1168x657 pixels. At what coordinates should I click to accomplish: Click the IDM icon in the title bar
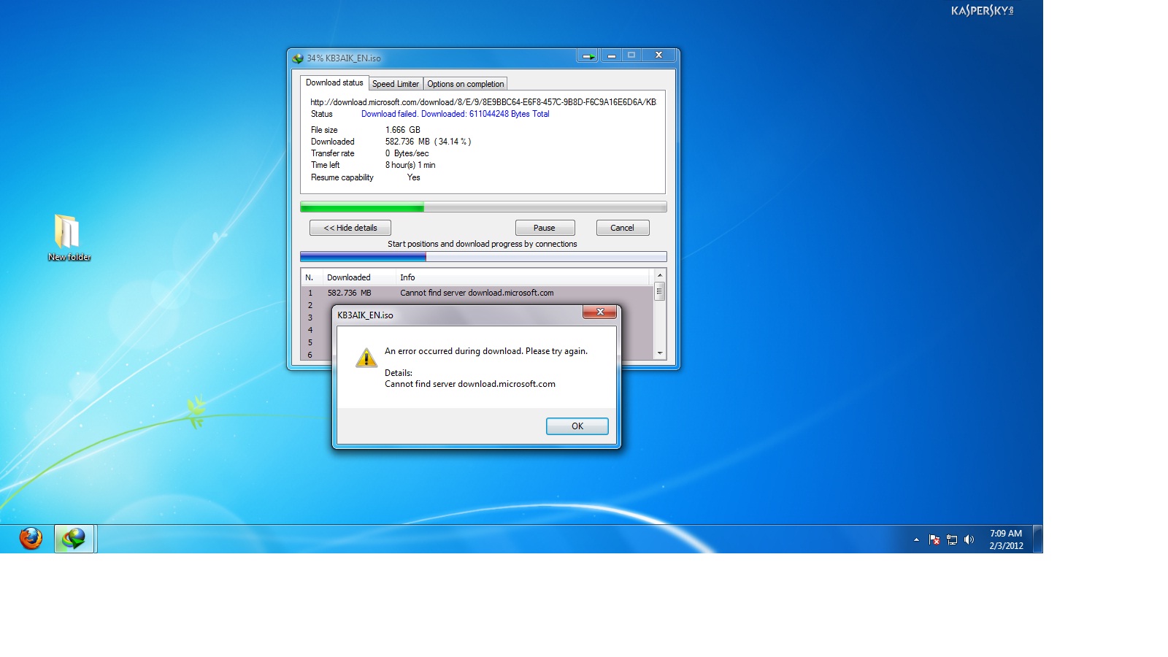coord(298,58)
